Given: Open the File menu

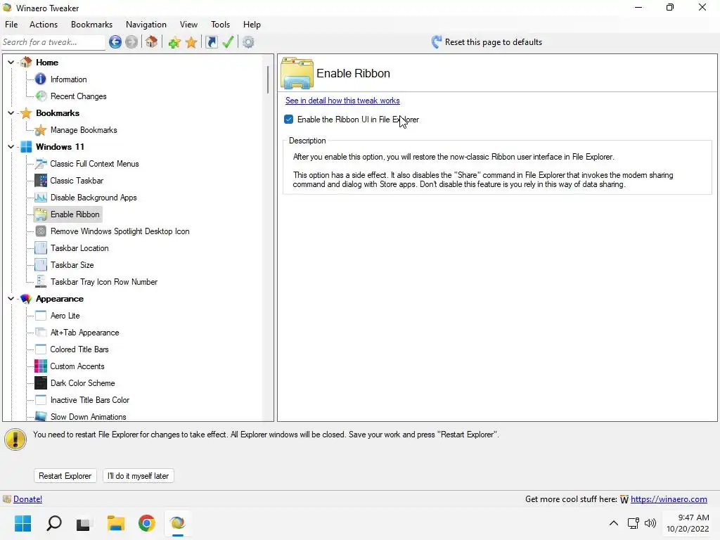Looking at the screenshot, I should (x=11, y=25).
